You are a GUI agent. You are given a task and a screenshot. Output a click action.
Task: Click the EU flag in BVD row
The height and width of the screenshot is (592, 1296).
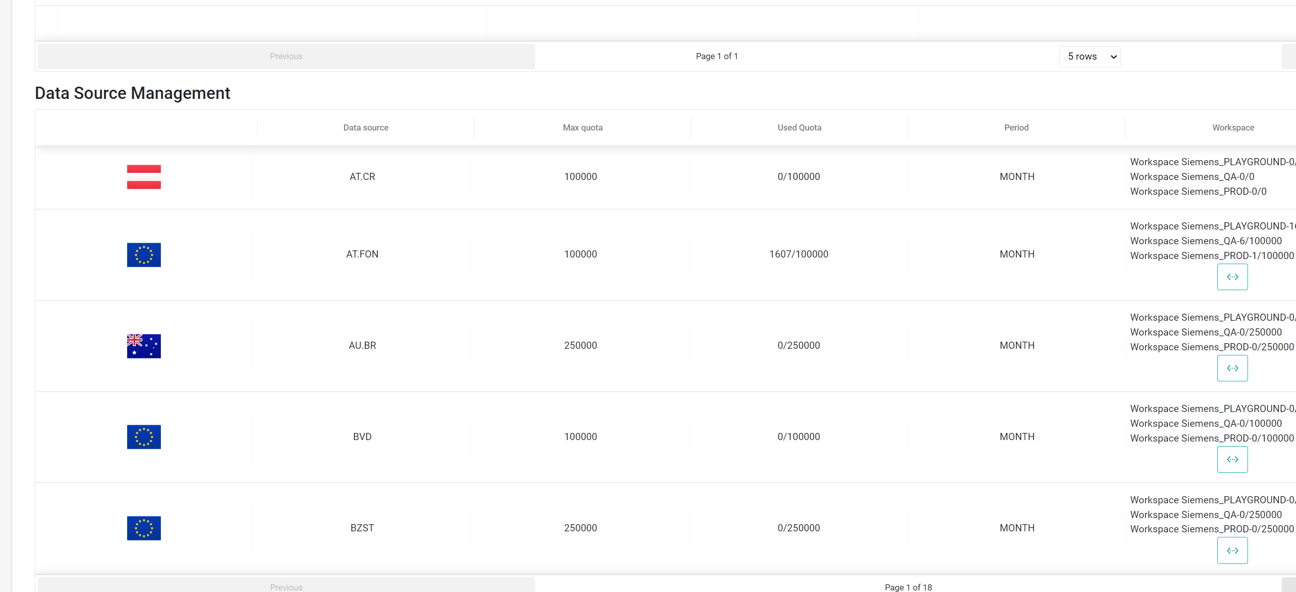coord(143,437)
